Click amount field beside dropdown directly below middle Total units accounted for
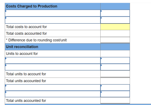This screenshot has height=105, width=151. pyautogui.click(x=115, y=87)
